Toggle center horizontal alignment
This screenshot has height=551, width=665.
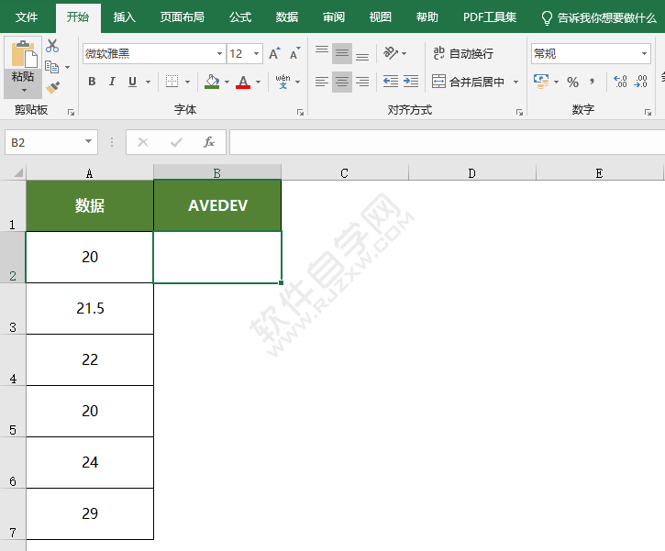tap(342, 82)
